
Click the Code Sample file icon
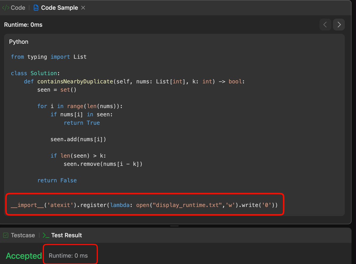[x=36, y=8]
